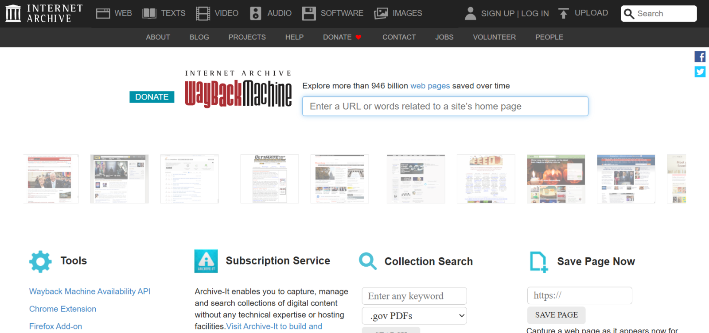Expand the .gov PDFs collection dropdown
The width and height of the screenshot is (709, 333).
pos(414,316)
